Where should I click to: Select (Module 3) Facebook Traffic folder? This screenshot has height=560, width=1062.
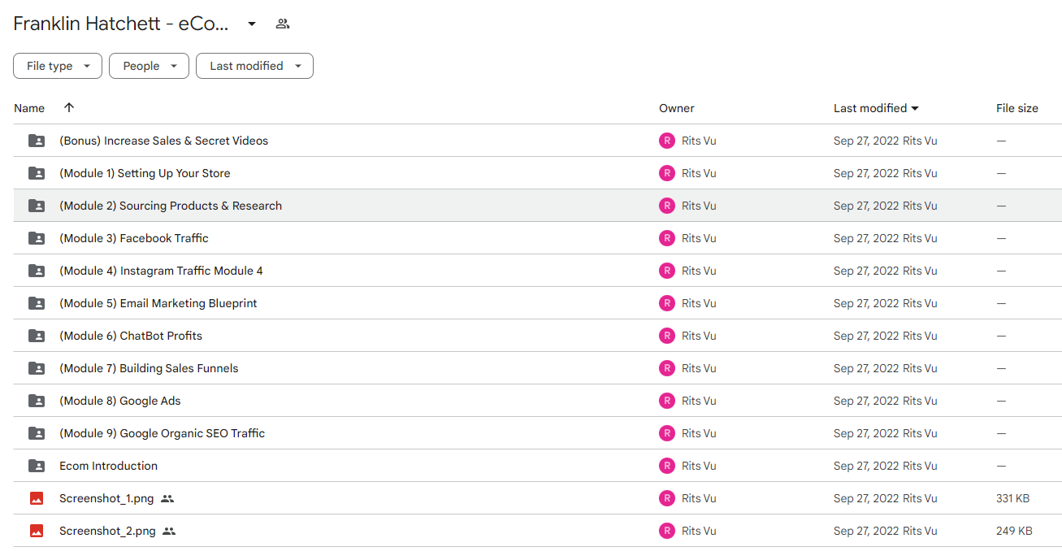(x=134, y=238)
